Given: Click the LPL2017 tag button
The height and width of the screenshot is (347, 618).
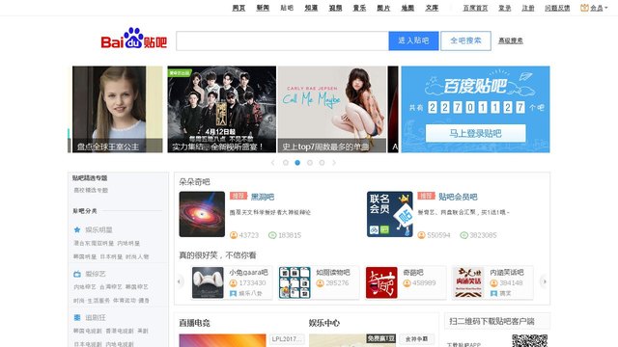Looking at the screenshot, I should [288, 338].
